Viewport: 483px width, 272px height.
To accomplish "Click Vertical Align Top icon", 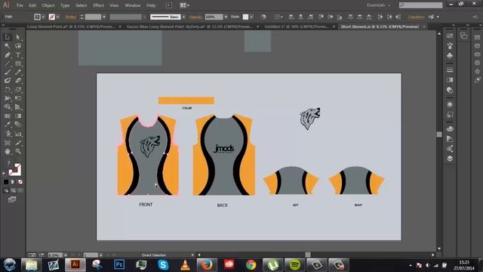I will (321, 17).
